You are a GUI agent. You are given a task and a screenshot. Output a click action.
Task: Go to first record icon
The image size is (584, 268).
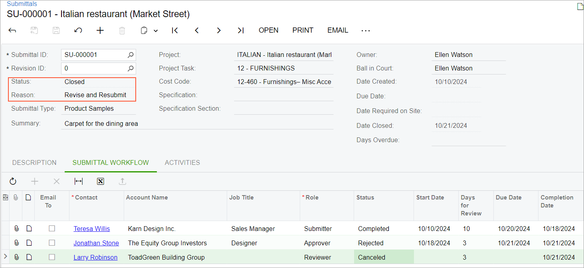pos(175,30)
